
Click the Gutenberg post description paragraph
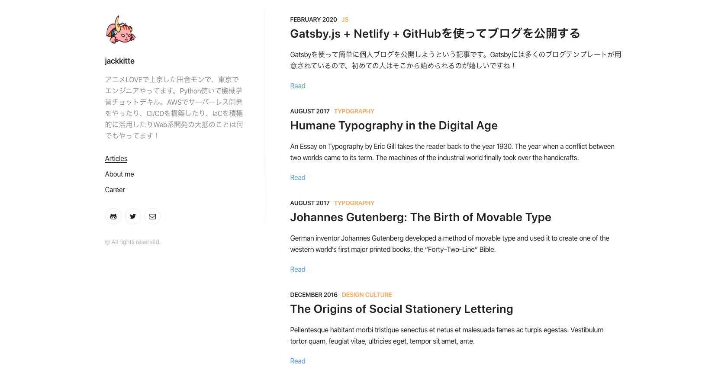(450, 244)
